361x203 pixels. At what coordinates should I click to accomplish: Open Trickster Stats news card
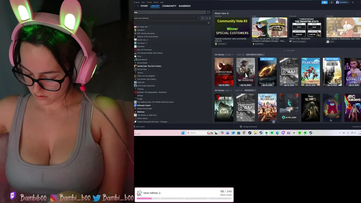[307, 27]
